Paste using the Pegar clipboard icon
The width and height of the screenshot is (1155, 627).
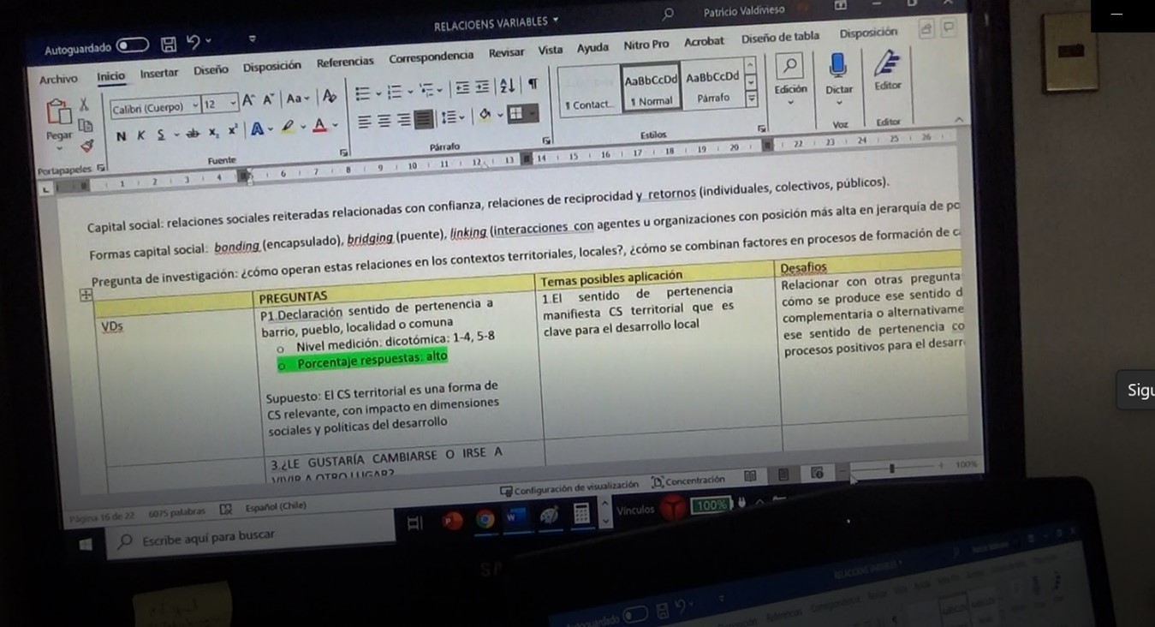pos(58,113)
